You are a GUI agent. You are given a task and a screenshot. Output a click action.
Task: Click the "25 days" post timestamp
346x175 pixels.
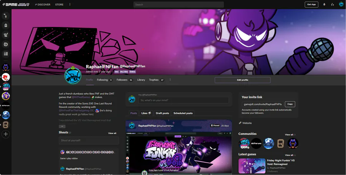[225, 125]
